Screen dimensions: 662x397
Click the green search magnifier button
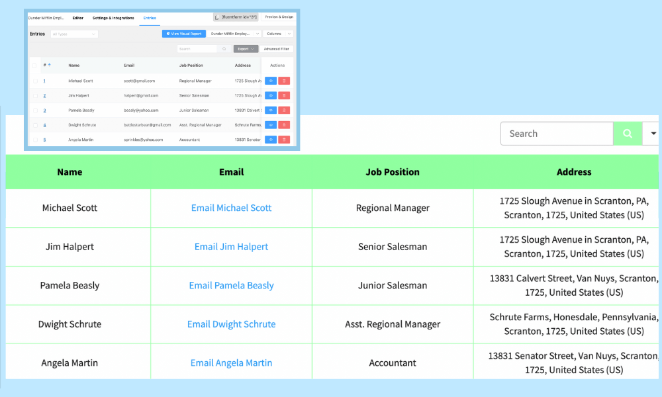(628, 134)
